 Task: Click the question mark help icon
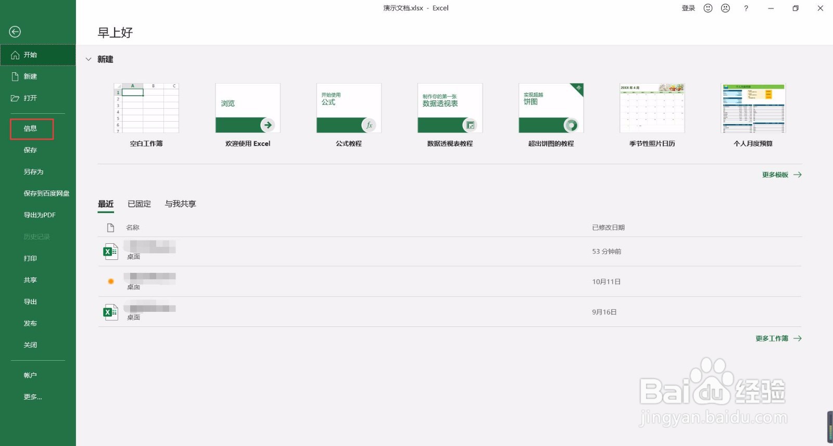(x=746, y=8)
